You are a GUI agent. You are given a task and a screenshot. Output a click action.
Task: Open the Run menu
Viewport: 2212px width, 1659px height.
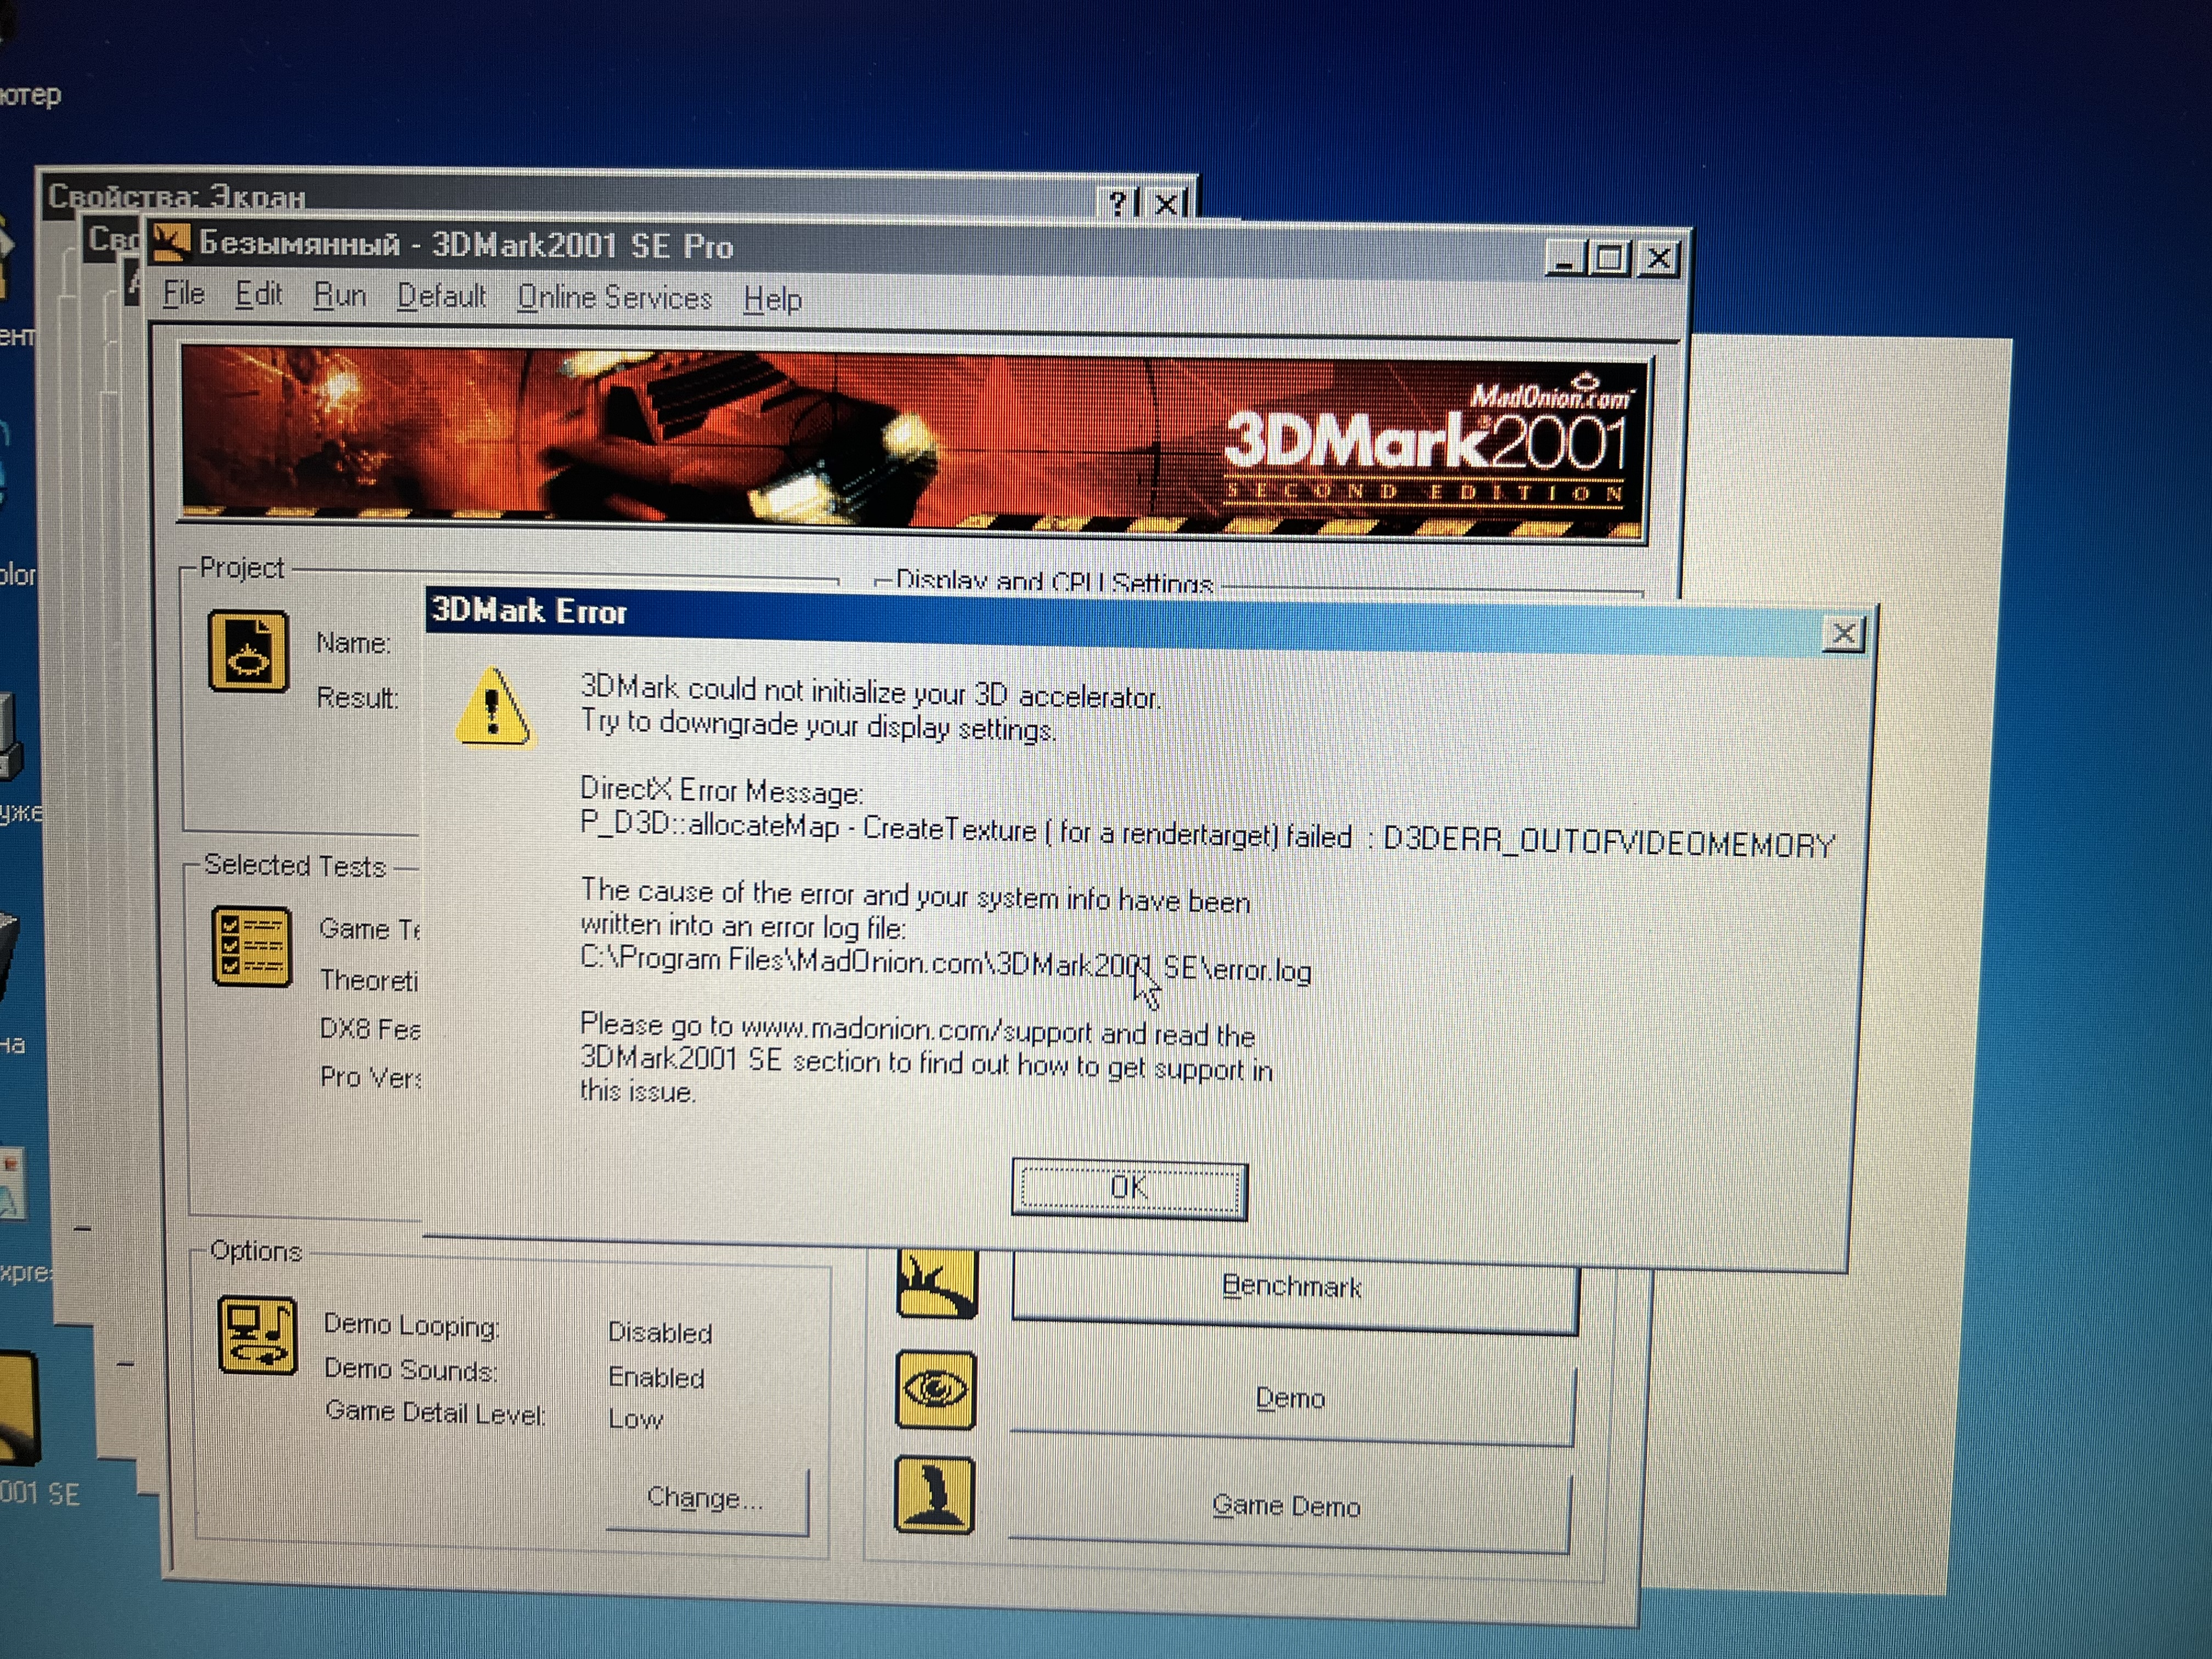[340, 296]
